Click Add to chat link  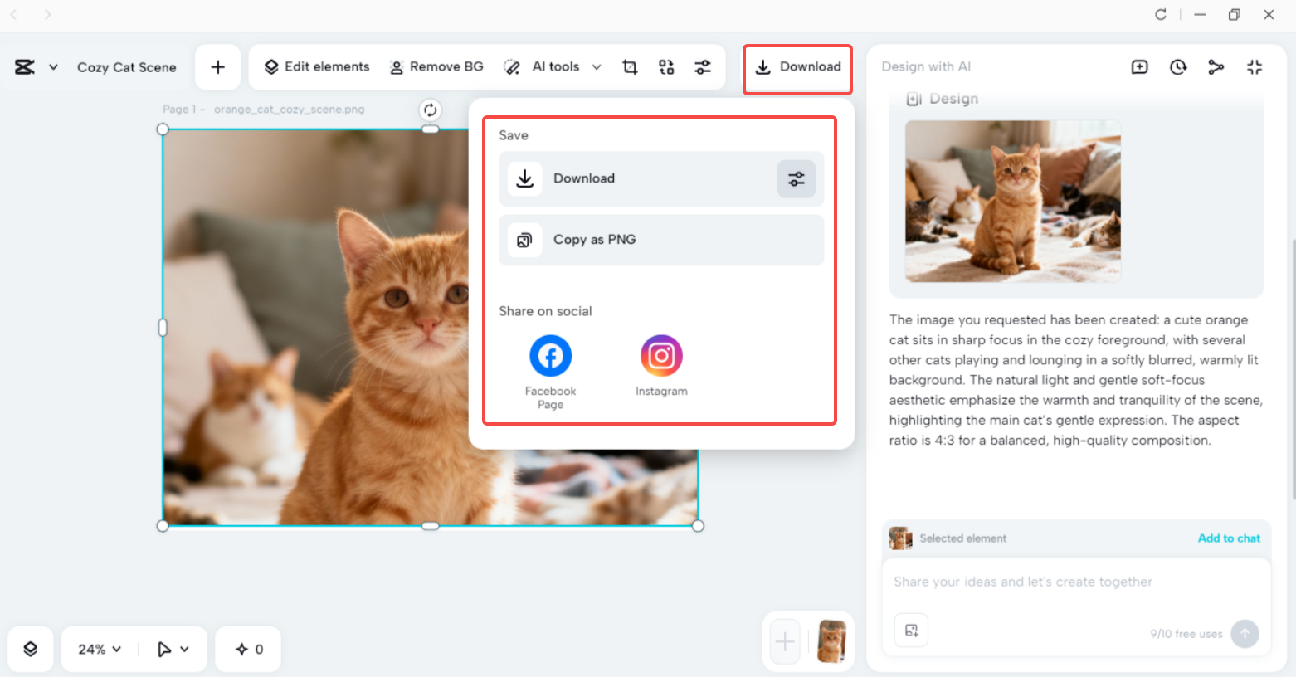click(1229, 538)
